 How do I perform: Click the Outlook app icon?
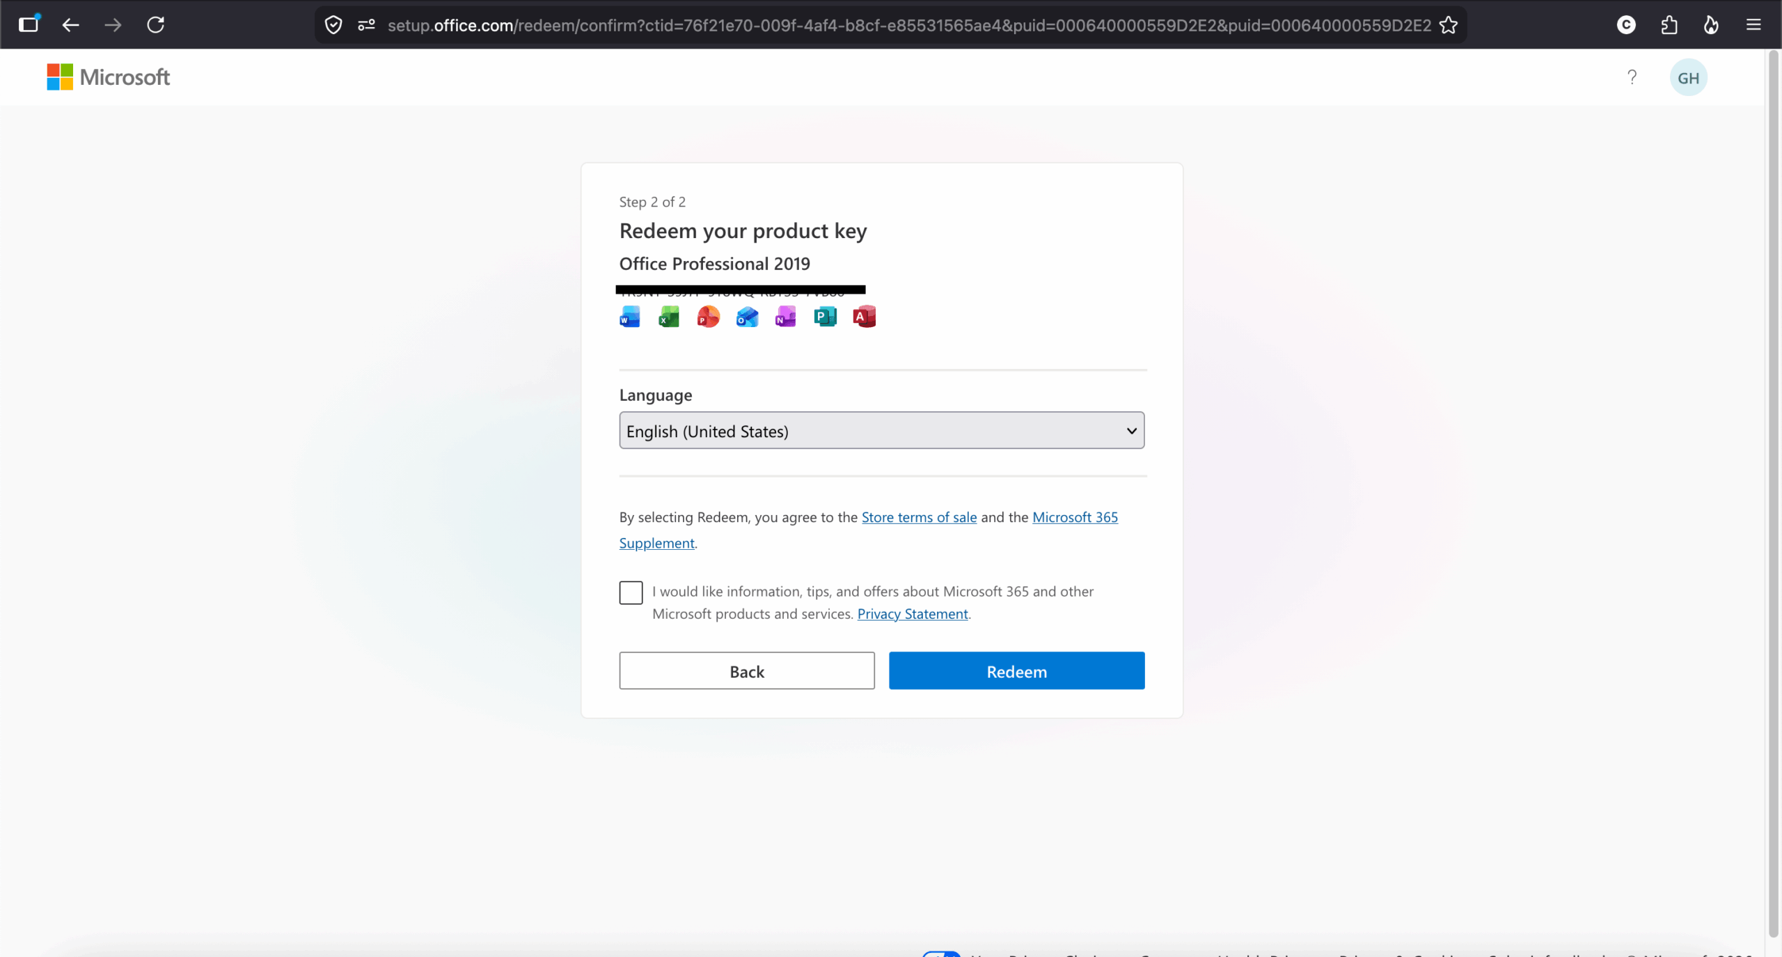click(747, 317)
